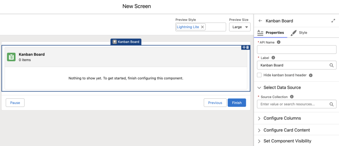The width and height of the screenshot is (339, 146).
Task: Remove the Lightning Lite pill with X
Action: (202, 27)
